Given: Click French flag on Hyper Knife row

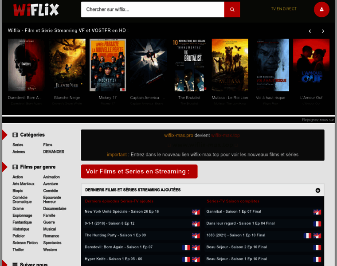Looking at the screenshot, I should pyautogui.click(x=186, y=259).
